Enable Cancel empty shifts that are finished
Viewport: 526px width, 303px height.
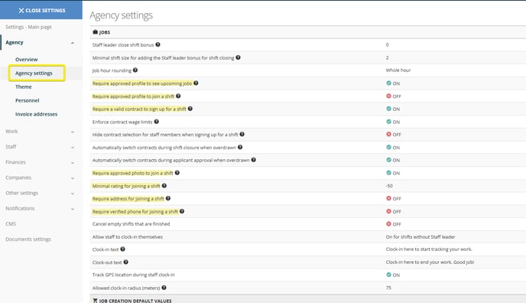(394, 224)
